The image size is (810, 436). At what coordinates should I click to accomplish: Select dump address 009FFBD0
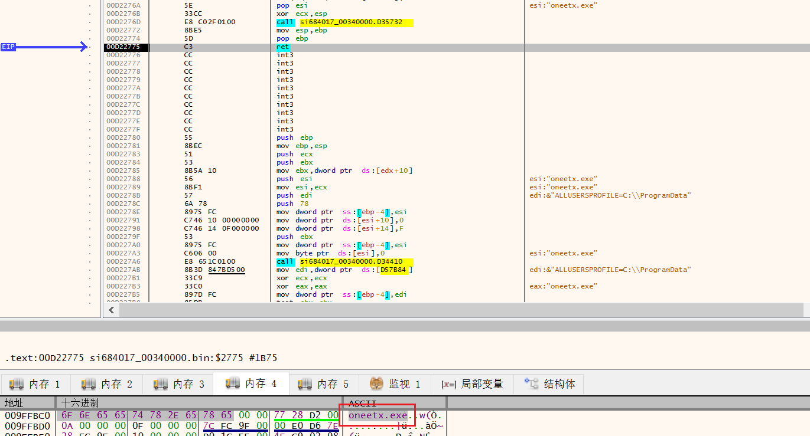28,426
